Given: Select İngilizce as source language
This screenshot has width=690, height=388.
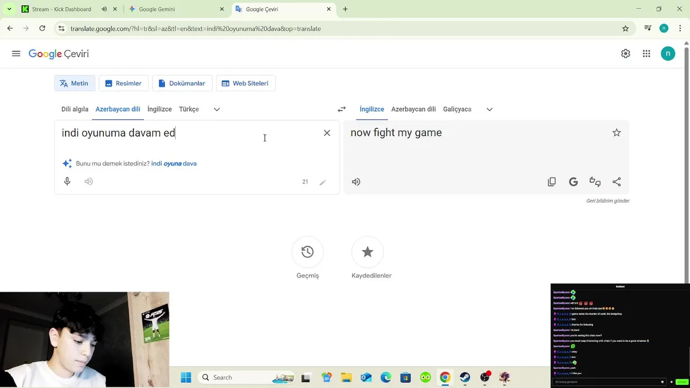Looking at the screenshot, I should 160,109.
